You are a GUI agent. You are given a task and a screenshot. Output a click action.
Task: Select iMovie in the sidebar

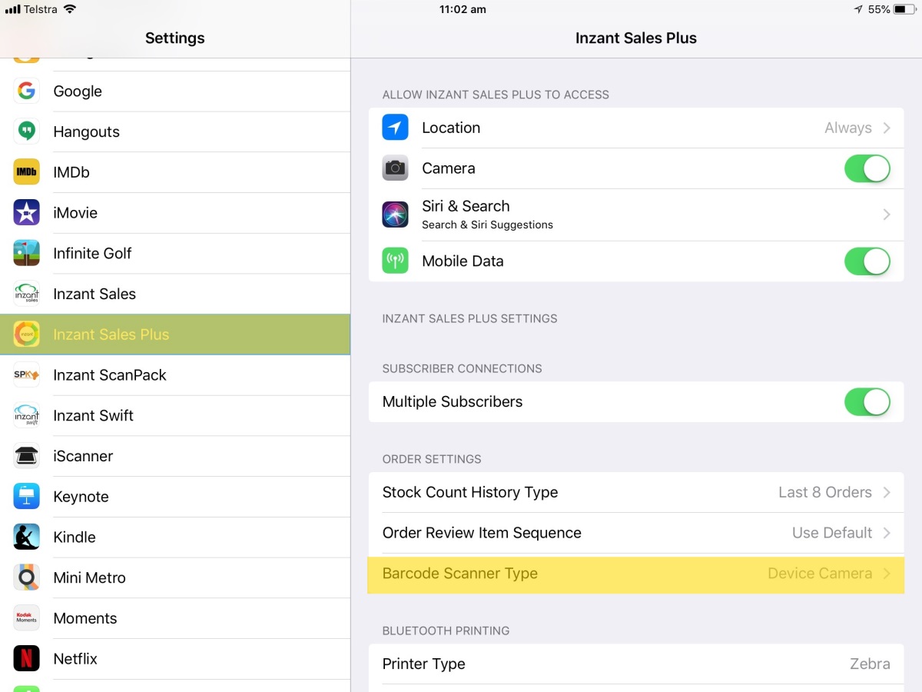pyautogui.click(x=175, y=213)
